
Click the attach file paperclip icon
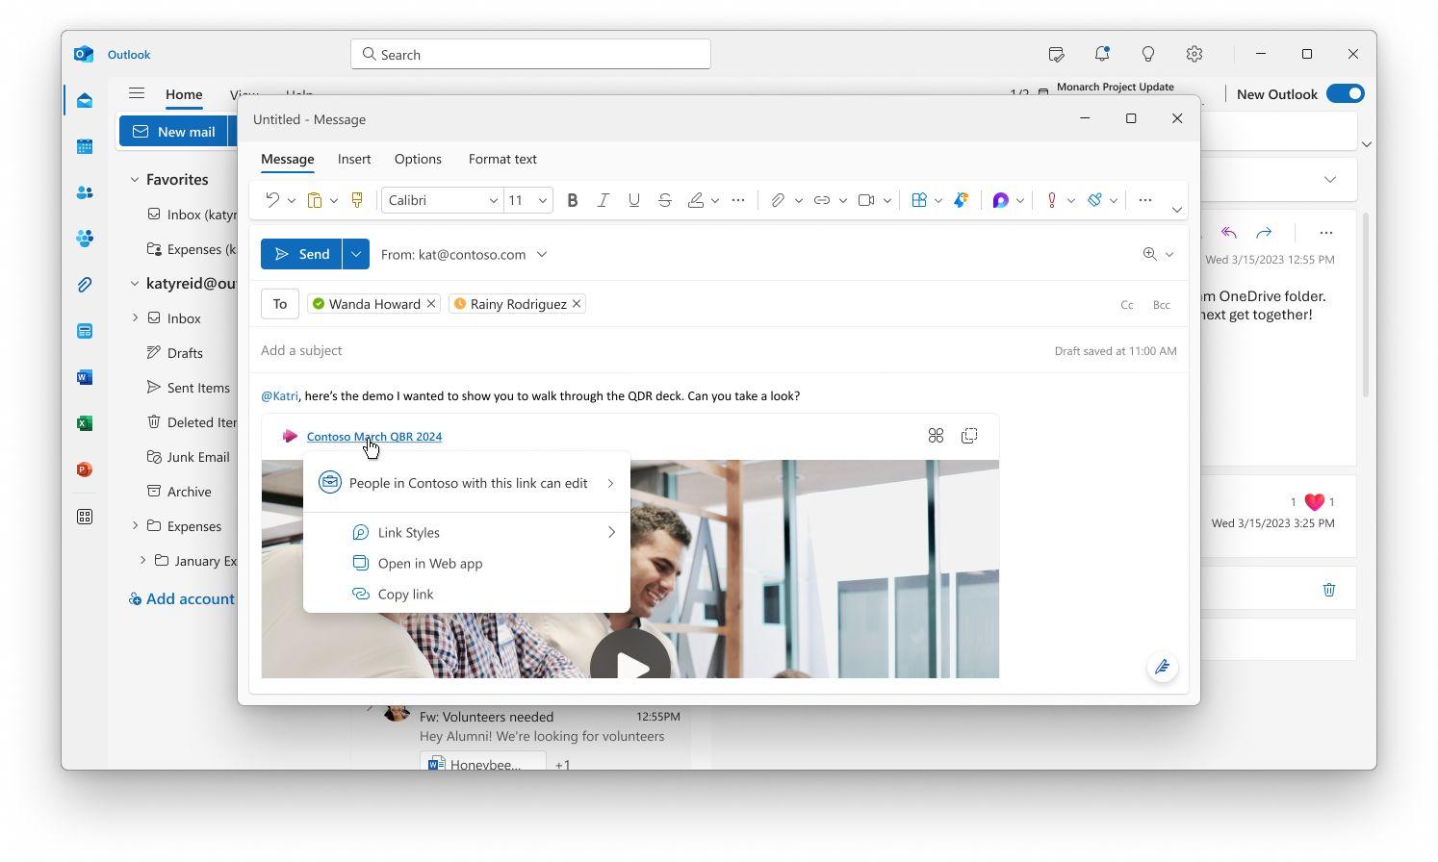click(x=777, y=200)
